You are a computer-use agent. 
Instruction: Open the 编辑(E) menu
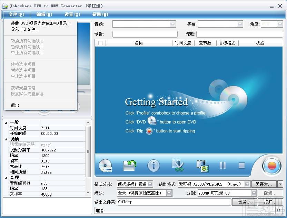pos(44,14)
